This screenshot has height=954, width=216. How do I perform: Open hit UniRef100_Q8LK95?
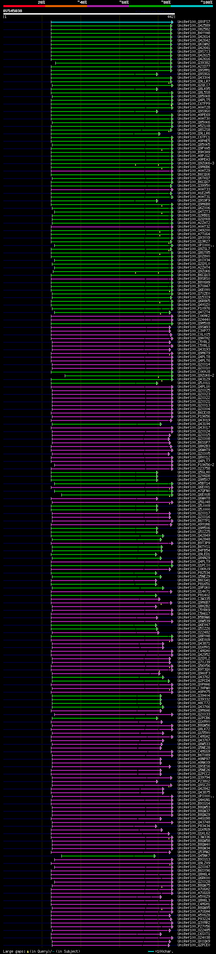pos(194,89)
